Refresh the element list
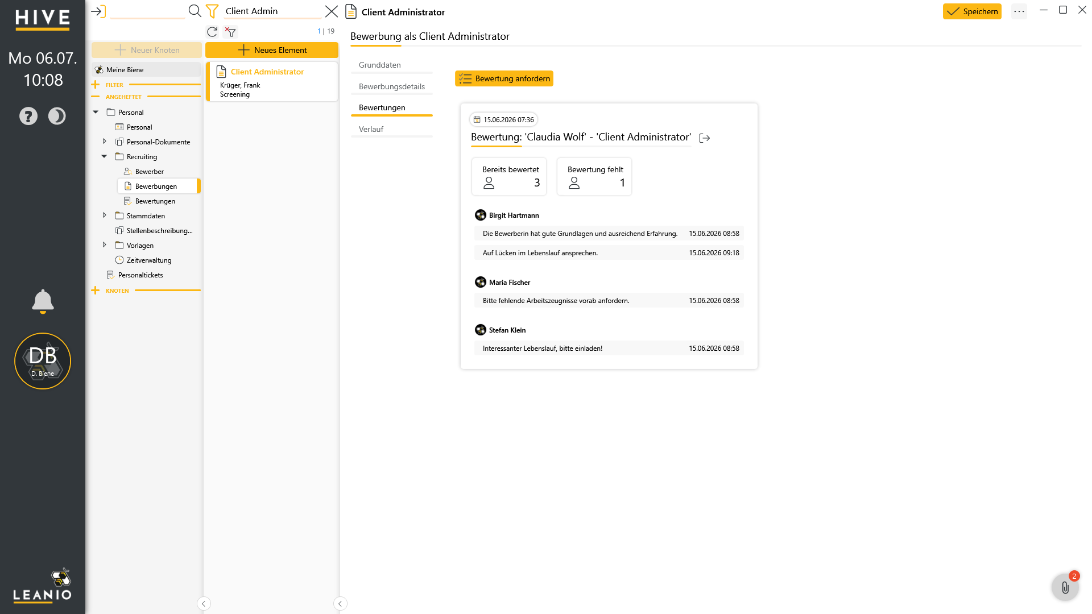1092x614 pixels. tap(212, 32)
